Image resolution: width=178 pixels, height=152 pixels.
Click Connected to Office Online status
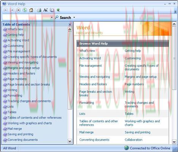tap(150, 148)
